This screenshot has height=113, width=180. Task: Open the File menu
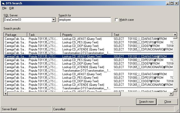click(4, 8)
